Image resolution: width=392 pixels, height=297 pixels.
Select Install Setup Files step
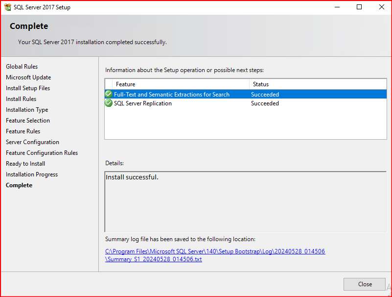point(28,88)
